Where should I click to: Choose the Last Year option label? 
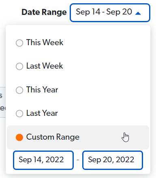[42, 113]
